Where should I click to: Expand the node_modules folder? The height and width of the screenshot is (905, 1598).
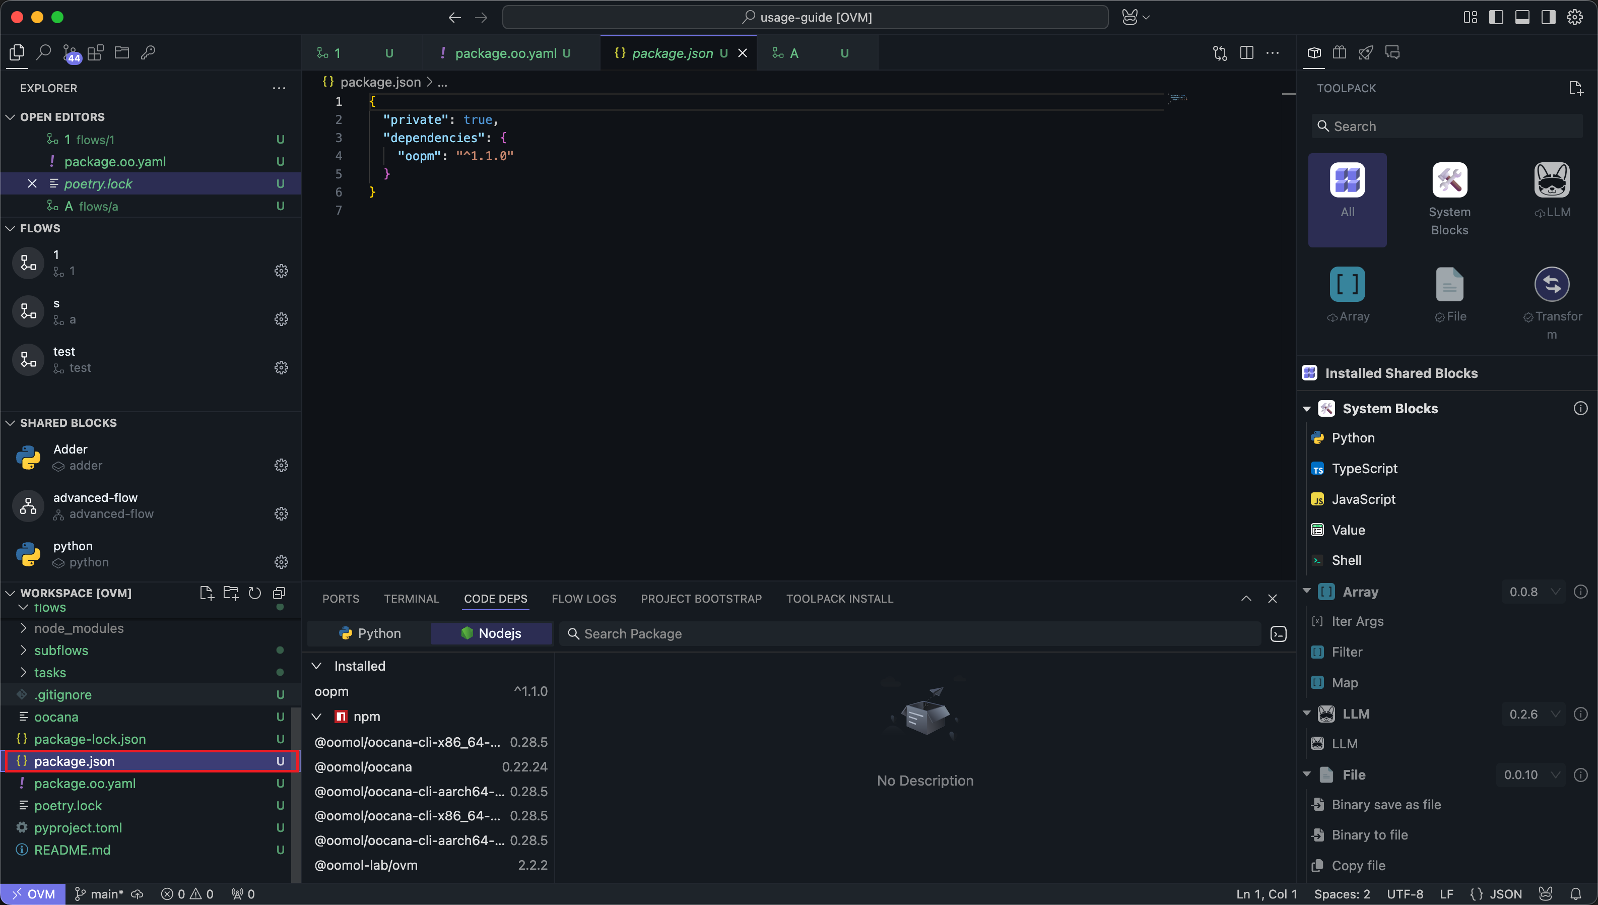point(78,628)
